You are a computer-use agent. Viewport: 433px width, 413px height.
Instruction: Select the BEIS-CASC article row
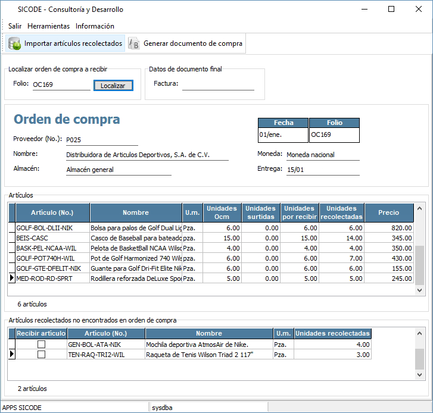pos(52,237)
